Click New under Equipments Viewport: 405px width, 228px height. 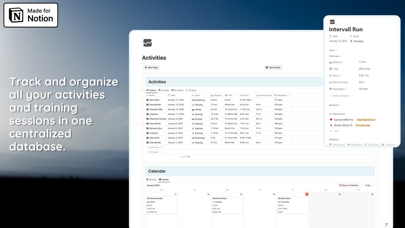click(334, 131)
